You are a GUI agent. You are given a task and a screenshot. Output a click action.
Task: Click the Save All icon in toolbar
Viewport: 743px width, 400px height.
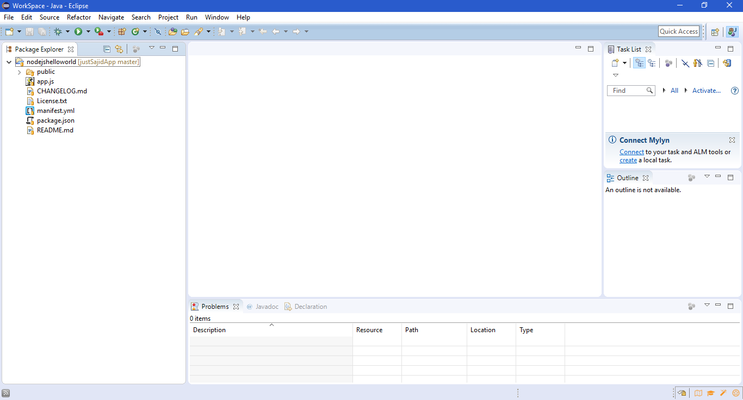pos(42,31)
